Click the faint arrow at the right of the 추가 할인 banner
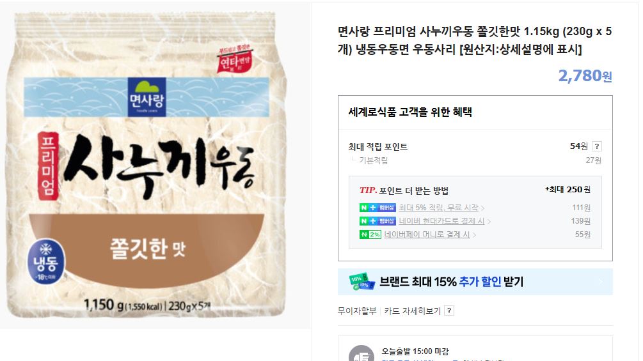 [601, 282]
